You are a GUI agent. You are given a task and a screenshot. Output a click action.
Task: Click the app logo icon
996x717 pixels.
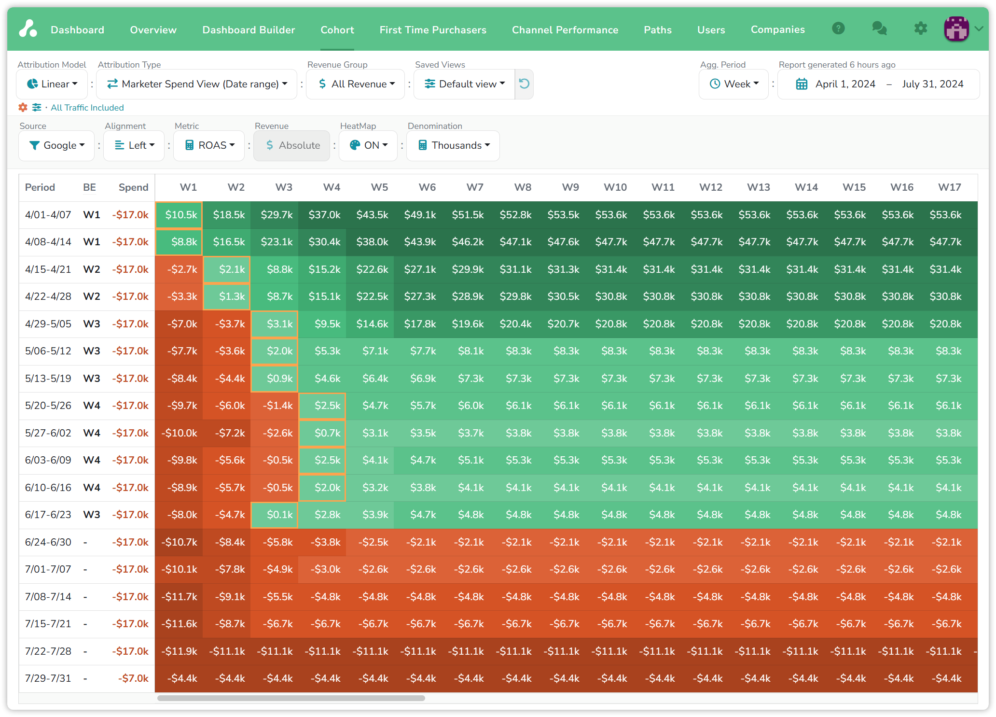(x=28, y=29)
